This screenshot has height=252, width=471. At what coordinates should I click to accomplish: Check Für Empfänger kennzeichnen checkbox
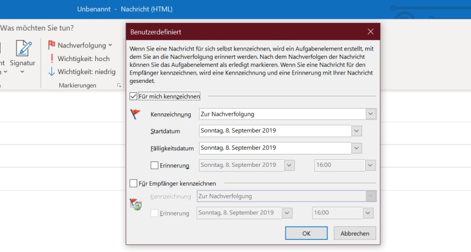[x=134, y=183]
